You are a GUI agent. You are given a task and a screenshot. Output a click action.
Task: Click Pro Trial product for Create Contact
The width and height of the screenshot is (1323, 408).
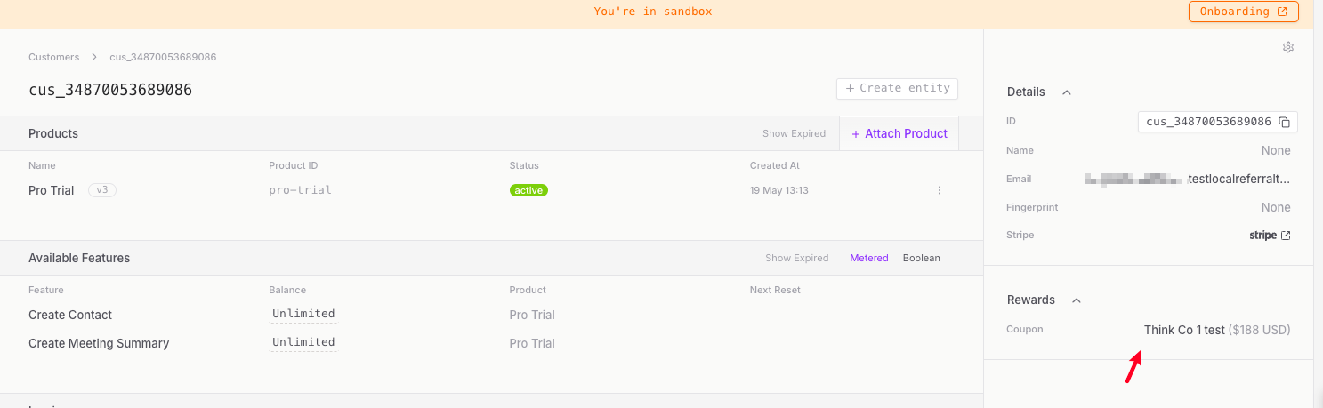[532, 315]
